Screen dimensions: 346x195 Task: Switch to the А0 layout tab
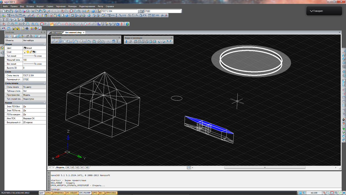pos(87,167)
